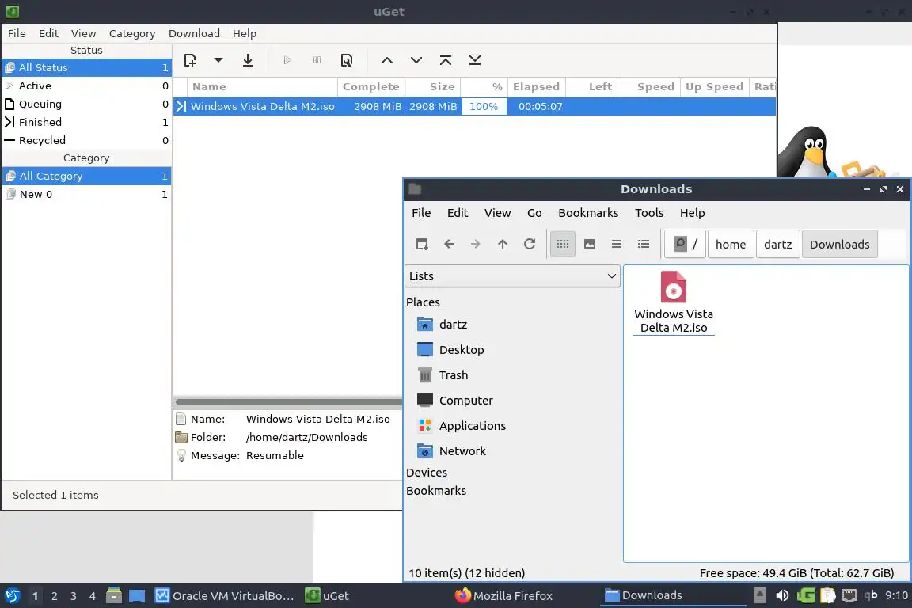Screen dimensions: 912x608
Task: Open the new download dropdown arrow in uGet
Action: (218, 60)
